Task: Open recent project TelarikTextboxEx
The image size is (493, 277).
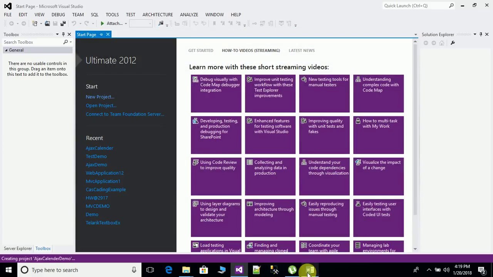Action: [103, 223]
